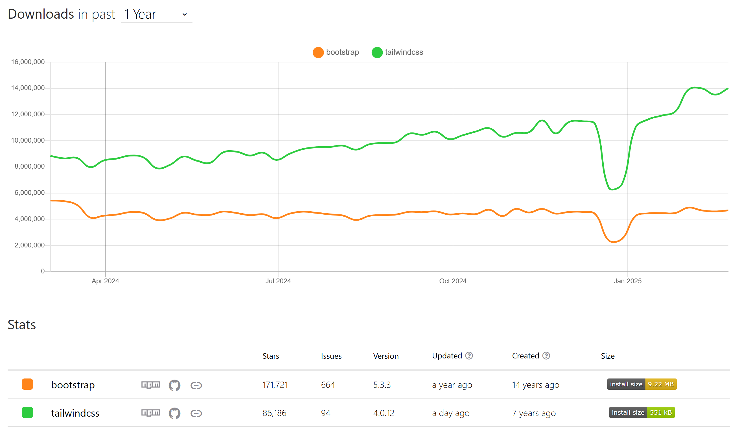Click the Size column header
This screenshot has width=738, height=433.
607,356
